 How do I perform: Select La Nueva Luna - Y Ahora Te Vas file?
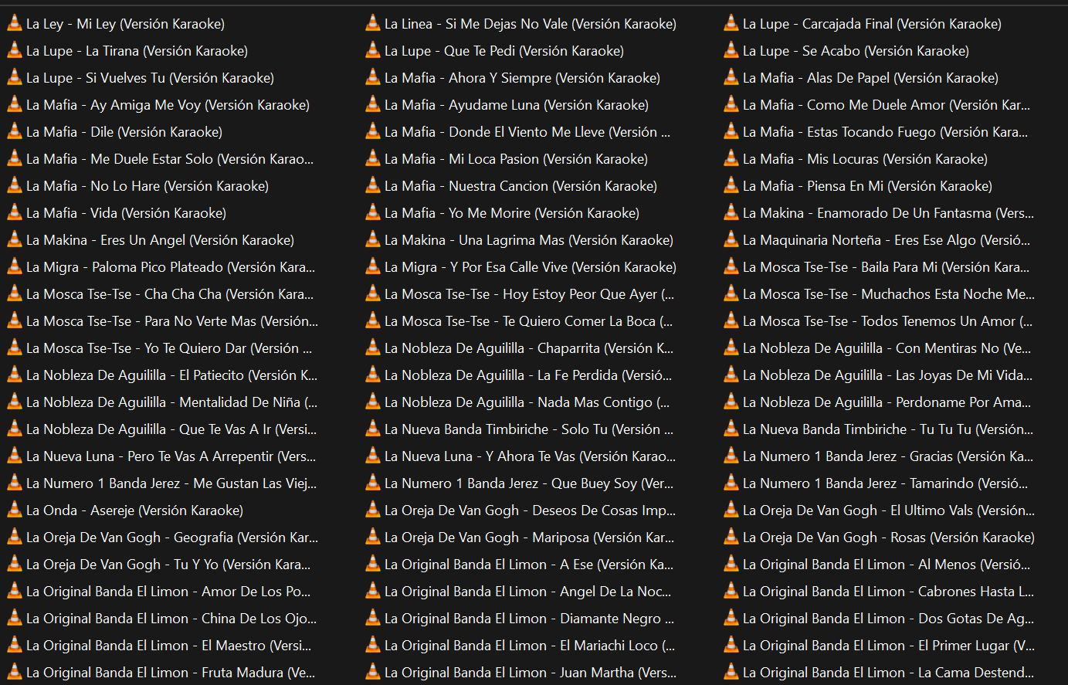tap(530, 456)
